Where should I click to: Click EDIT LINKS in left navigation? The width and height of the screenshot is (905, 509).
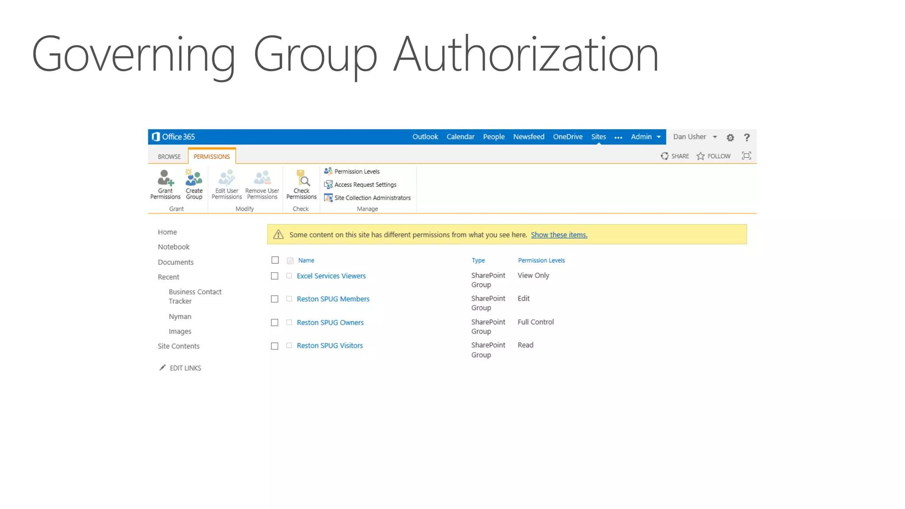185,368
